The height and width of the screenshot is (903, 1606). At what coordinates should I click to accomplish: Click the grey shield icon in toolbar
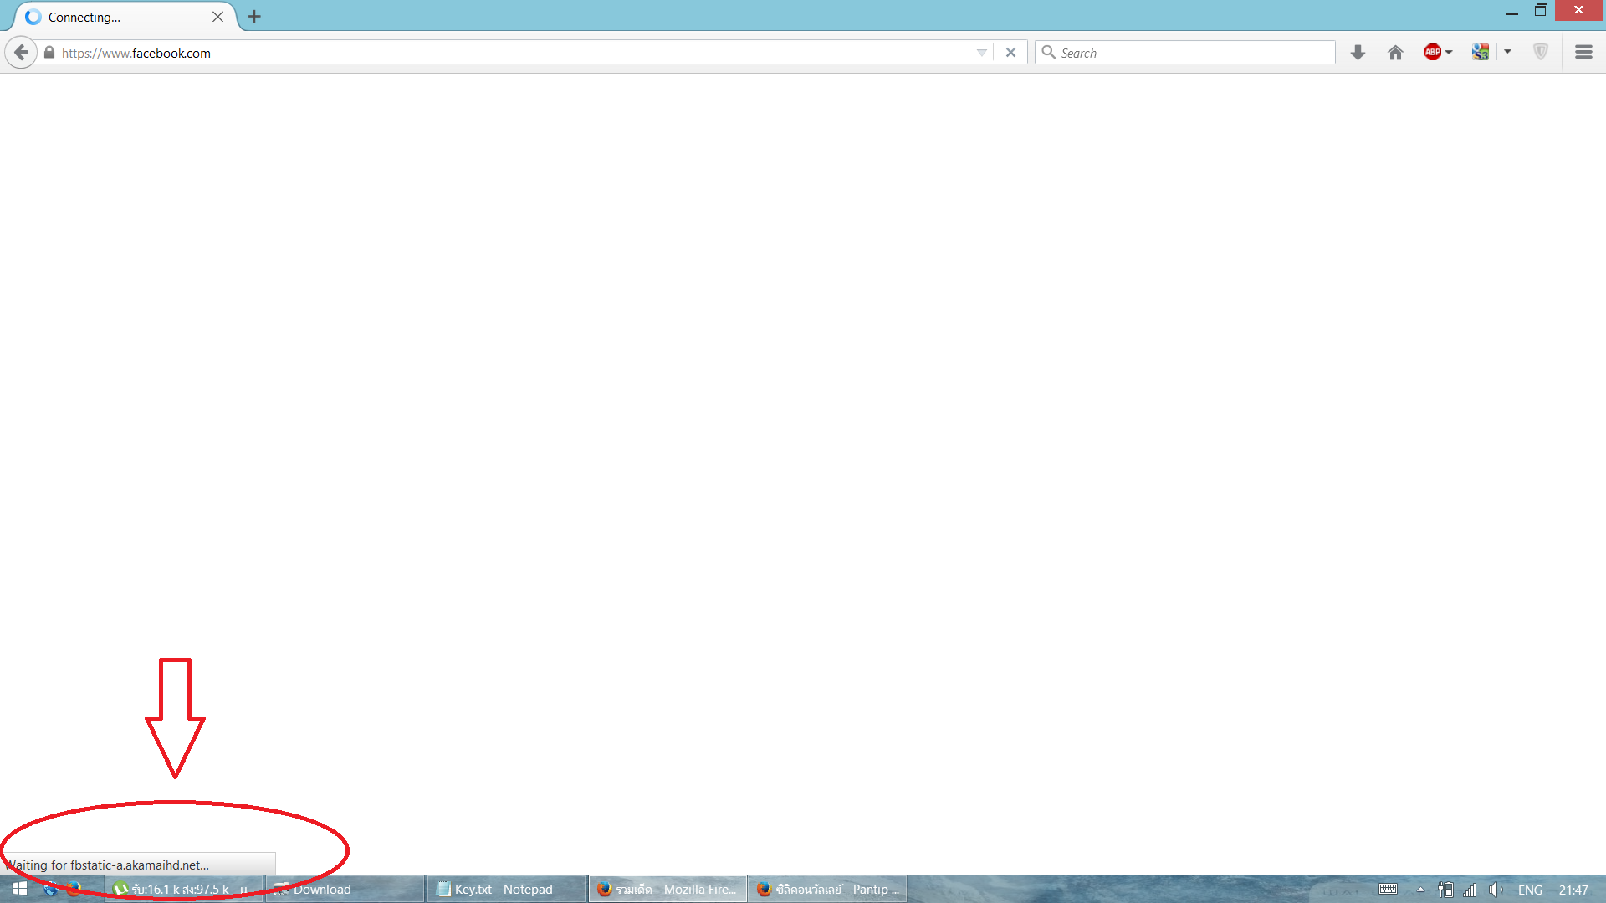[1541, 52]
